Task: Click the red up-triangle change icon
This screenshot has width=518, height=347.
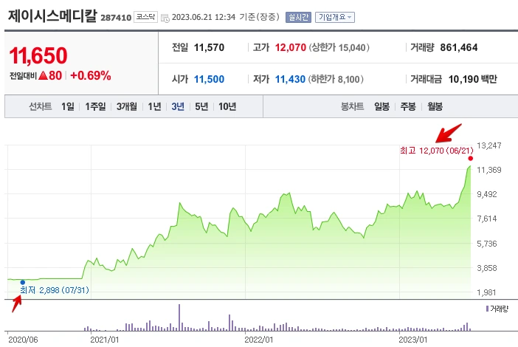Action: [43, 76]
